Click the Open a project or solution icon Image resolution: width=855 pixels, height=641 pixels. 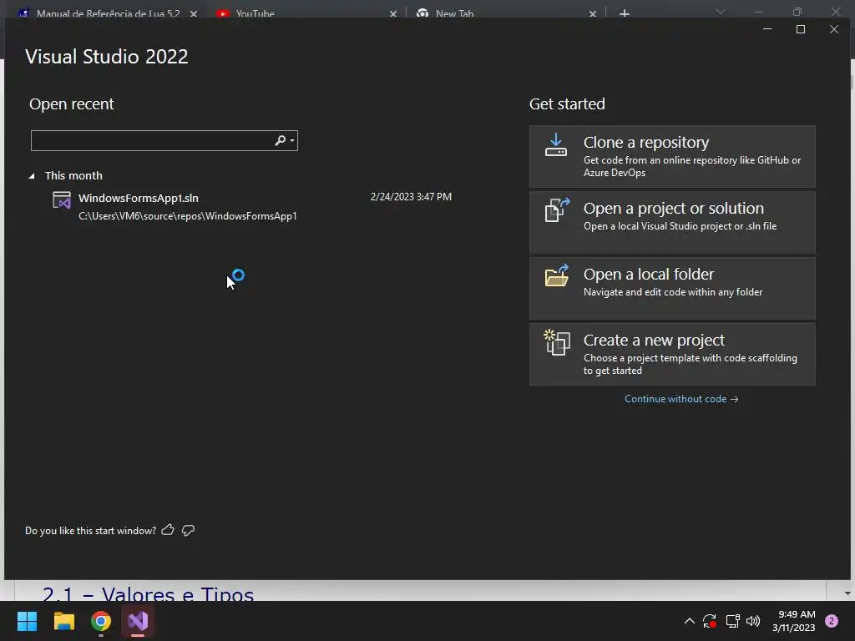tap(557, 209)
